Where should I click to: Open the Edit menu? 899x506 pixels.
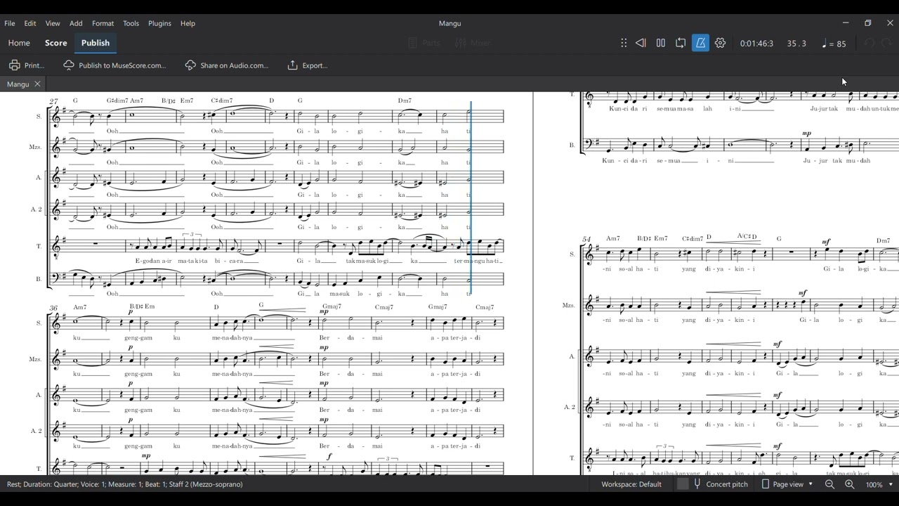pos(30,23)
